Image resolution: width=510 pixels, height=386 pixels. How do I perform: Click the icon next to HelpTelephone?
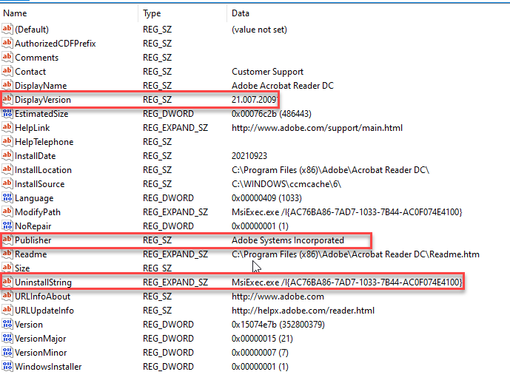coord(7,142)
